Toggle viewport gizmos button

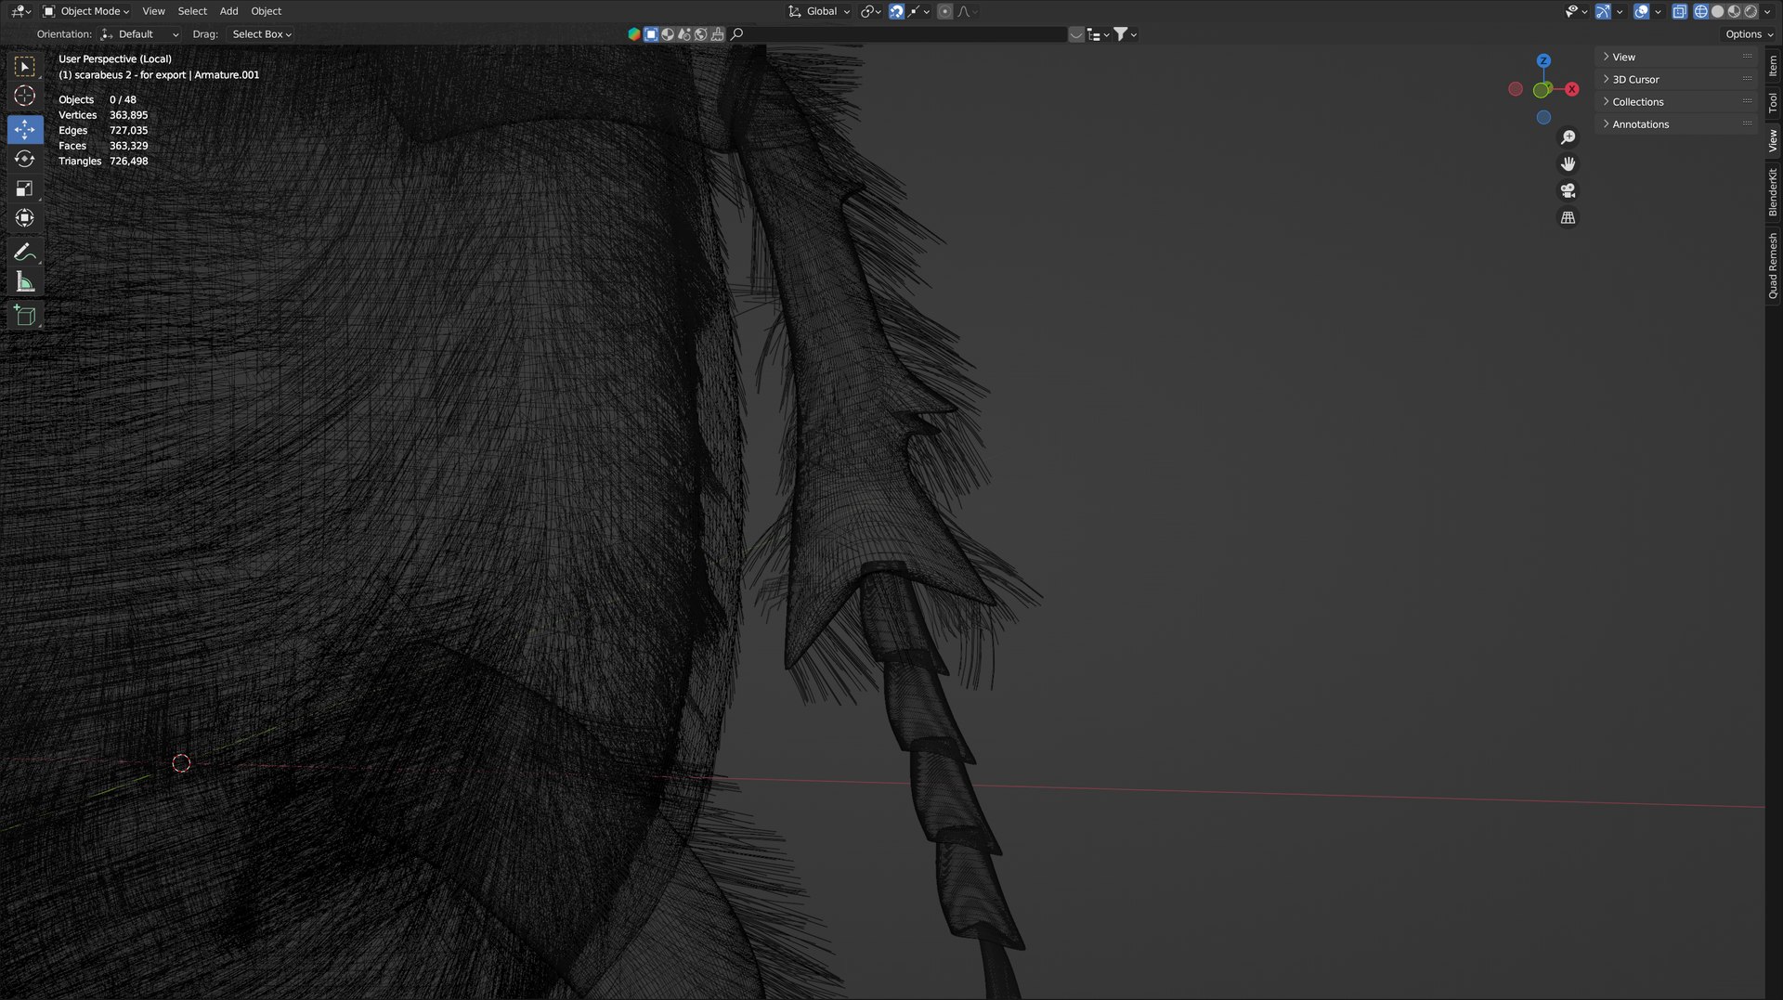(x=1603, y=11)
